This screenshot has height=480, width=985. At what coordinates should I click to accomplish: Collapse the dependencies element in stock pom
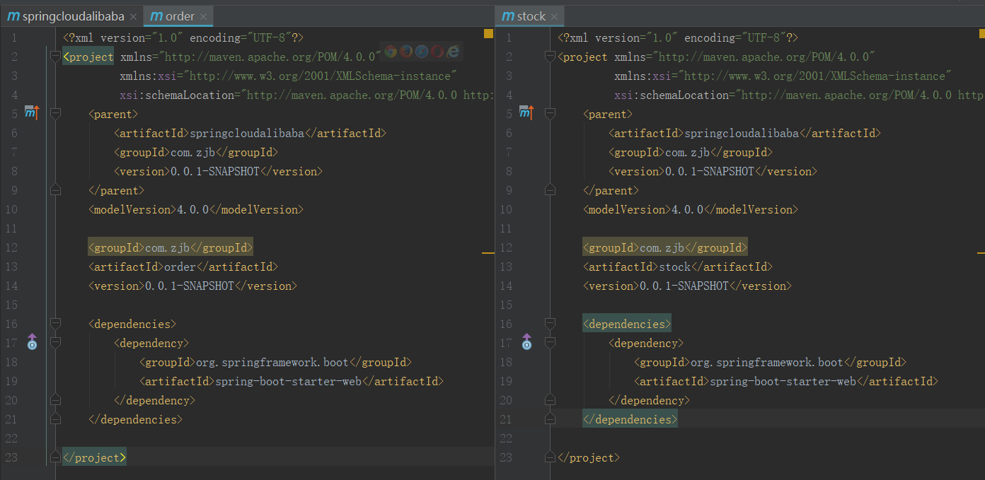click(x=550, y=324)
